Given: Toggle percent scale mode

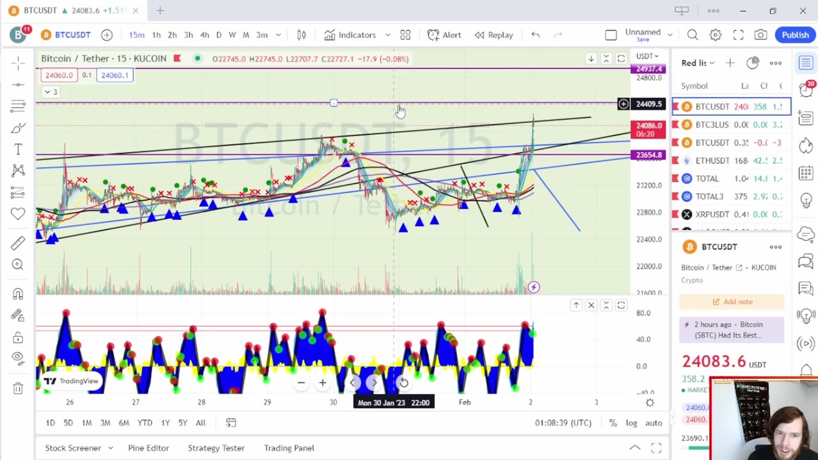Looking at the screenshot, I should tap(613, 423).
